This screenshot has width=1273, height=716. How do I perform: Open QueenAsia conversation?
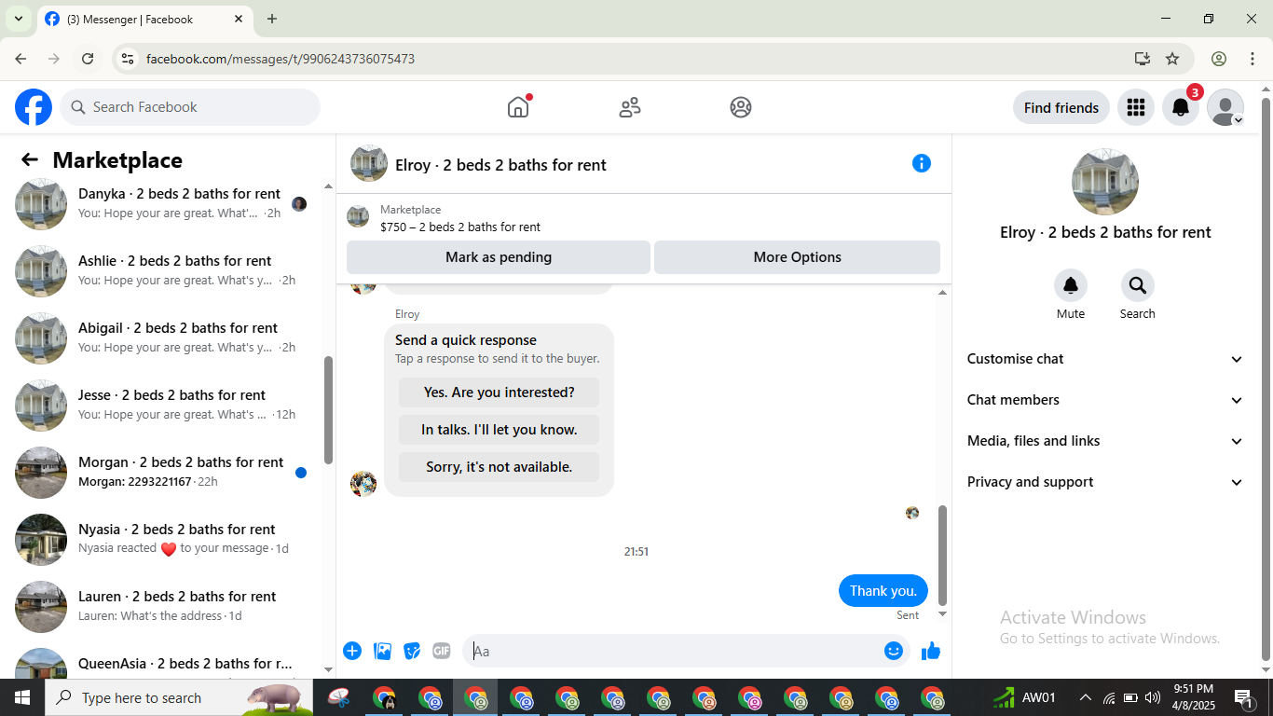(x=165, y=663)
